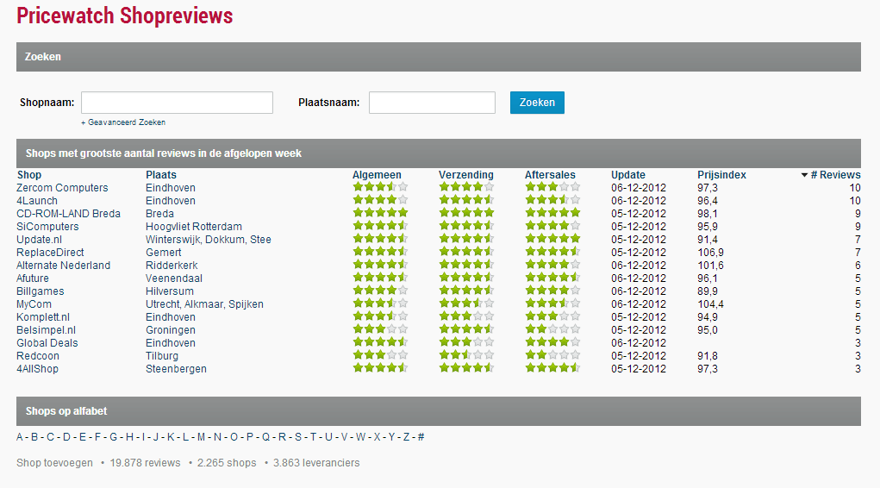Open Redcoon shop link
The height and width of the screenshot is (488, 880).
pos(38,355)
